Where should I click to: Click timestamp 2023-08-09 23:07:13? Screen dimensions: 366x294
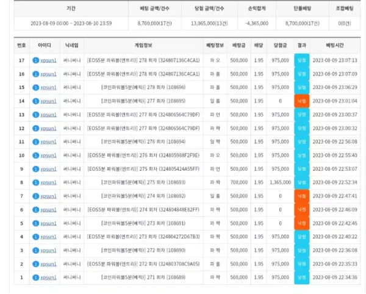335,60
